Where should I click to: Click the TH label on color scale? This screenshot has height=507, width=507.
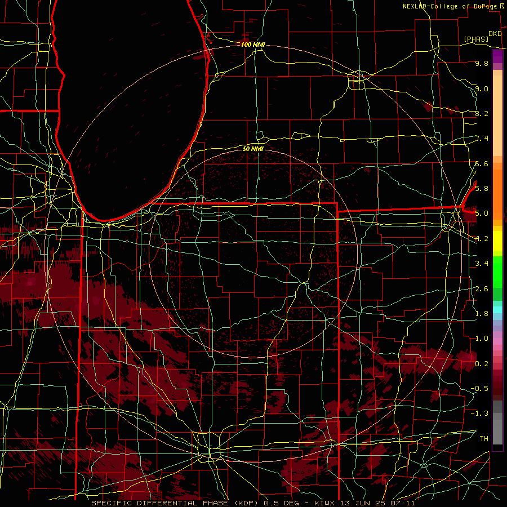484,438
